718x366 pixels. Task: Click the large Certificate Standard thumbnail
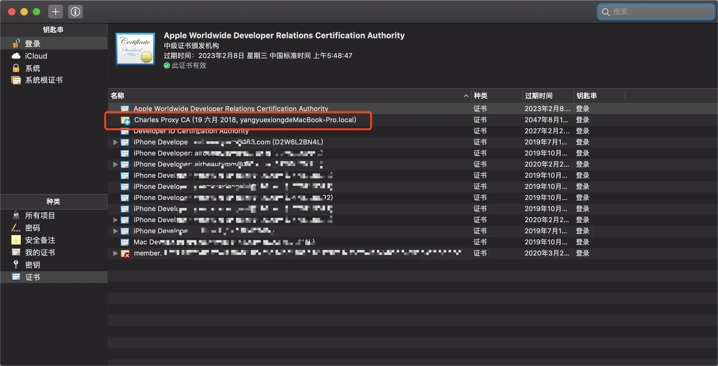click(135, 49)
